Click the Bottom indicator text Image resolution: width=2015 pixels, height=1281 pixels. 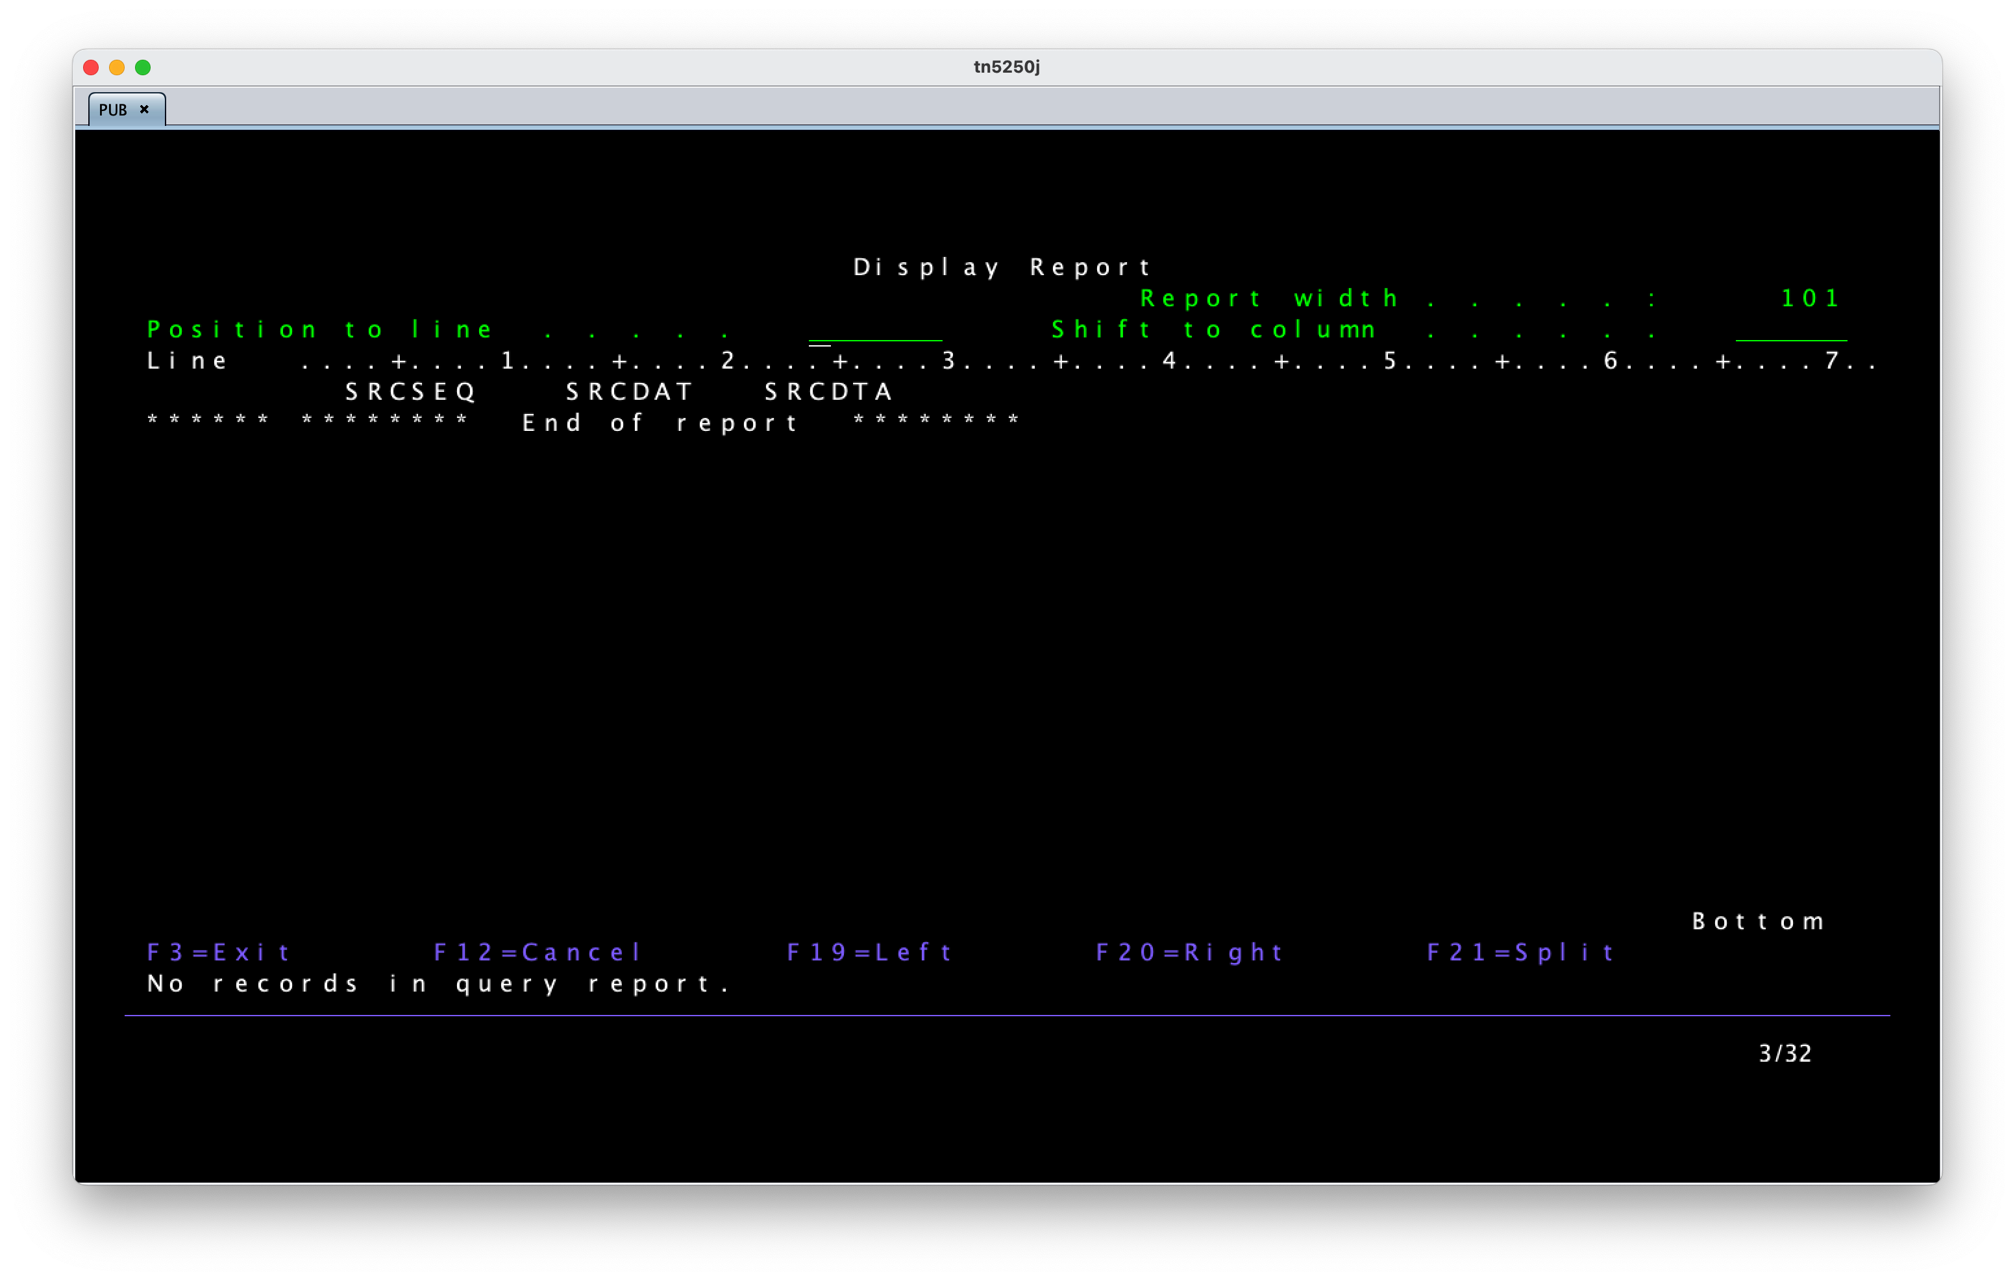pyautogui.click(x=1758, y=921)
